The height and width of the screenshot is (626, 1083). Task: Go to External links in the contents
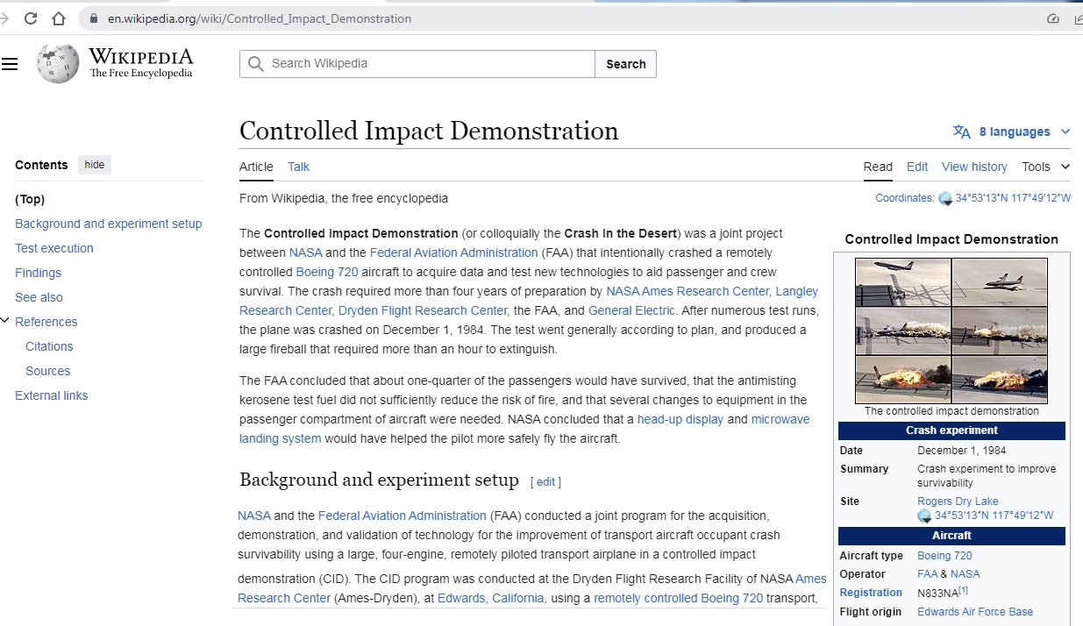coord(52,395)
